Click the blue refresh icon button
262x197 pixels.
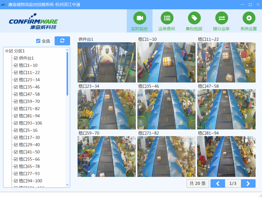click(x=62, y=41)
